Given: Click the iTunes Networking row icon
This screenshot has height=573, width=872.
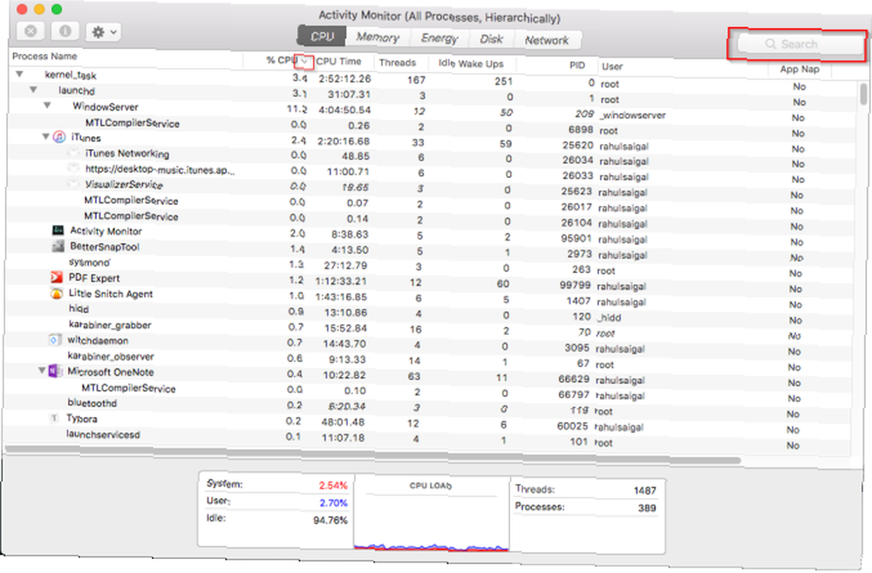Looking at the screenshot, I should [73, 153].
